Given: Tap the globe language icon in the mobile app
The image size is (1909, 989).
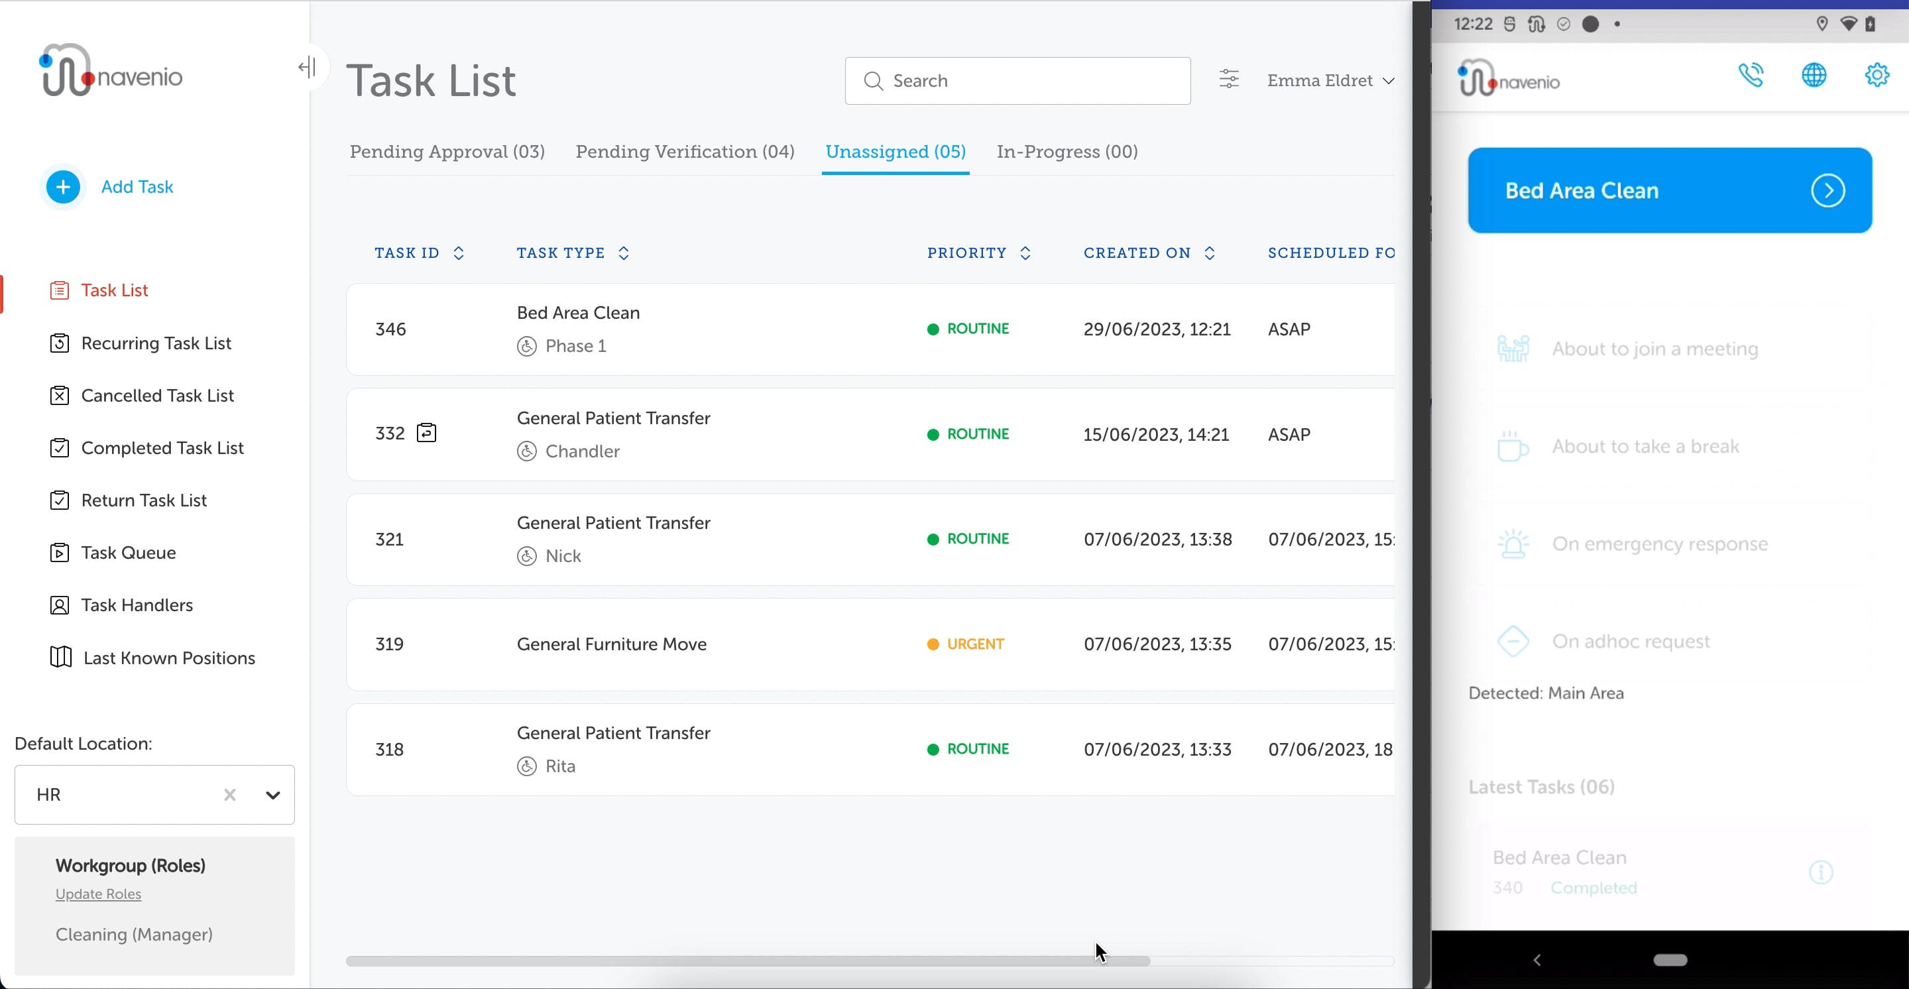Looking at the screenshot, I should pyautogui.click(x=1814, y=76).
